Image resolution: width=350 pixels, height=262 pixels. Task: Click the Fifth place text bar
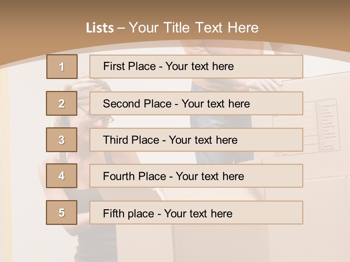(x=196, y=213)
